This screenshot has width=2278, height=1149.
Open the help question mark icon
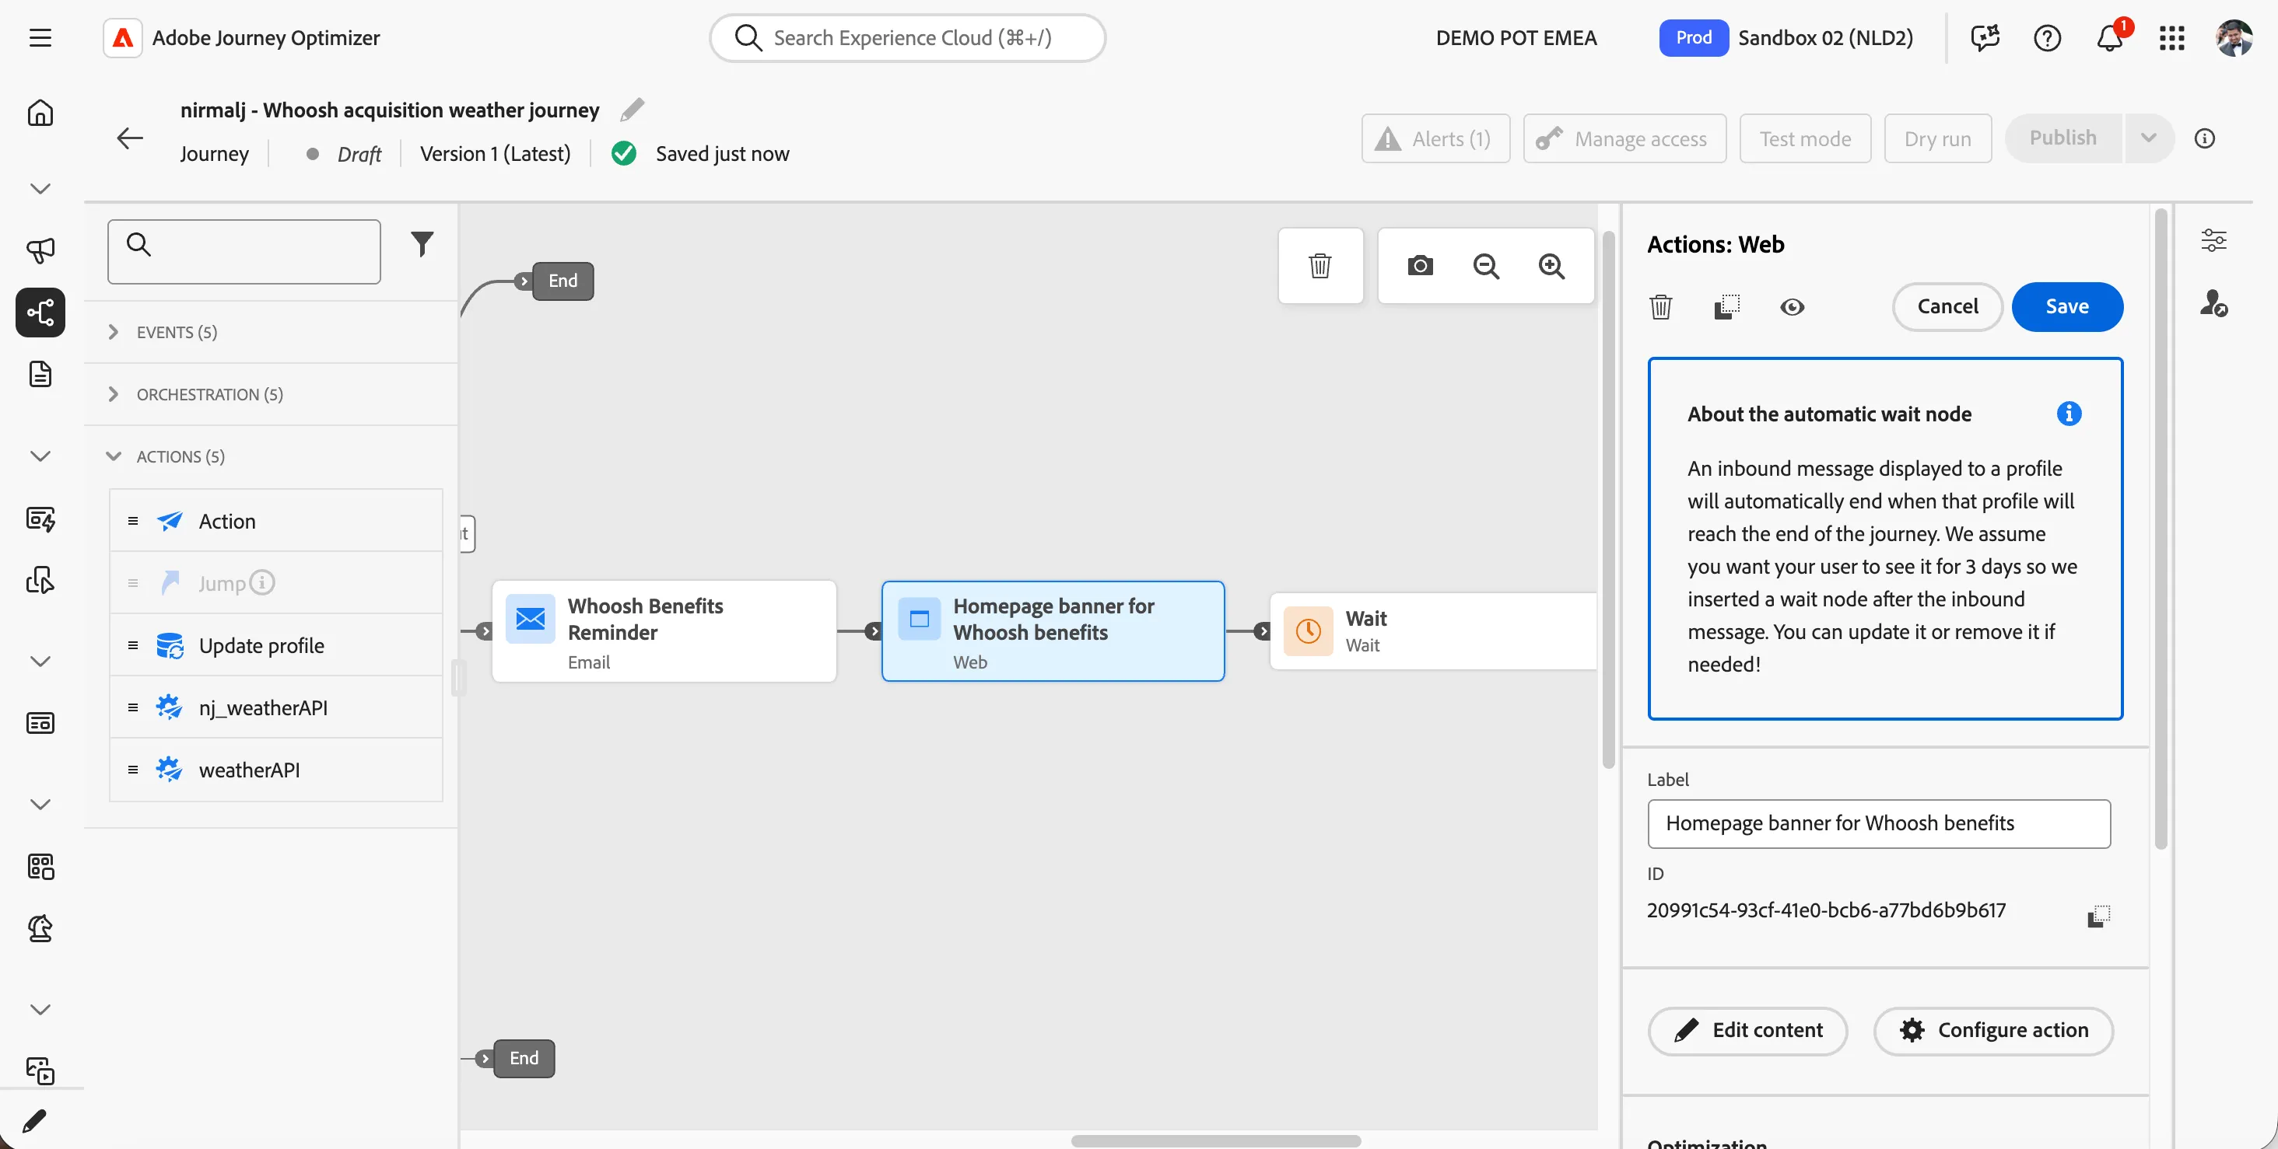[2047, 38]
